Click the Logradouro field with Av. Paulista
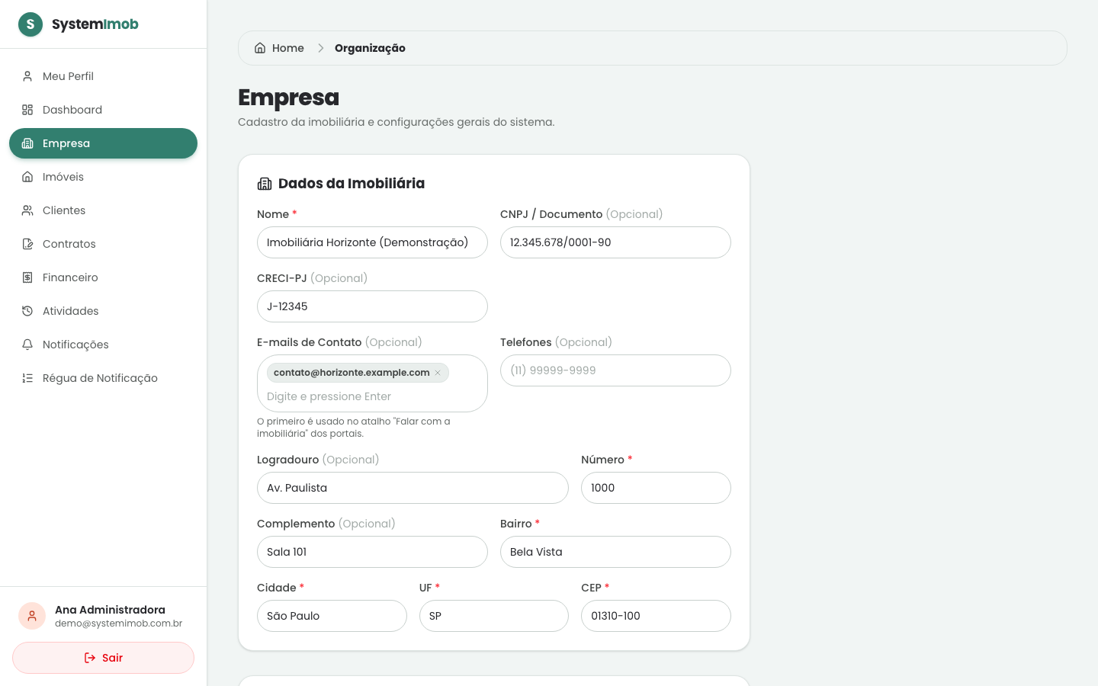Screen dimensions: 1098x686 (413, 488)
